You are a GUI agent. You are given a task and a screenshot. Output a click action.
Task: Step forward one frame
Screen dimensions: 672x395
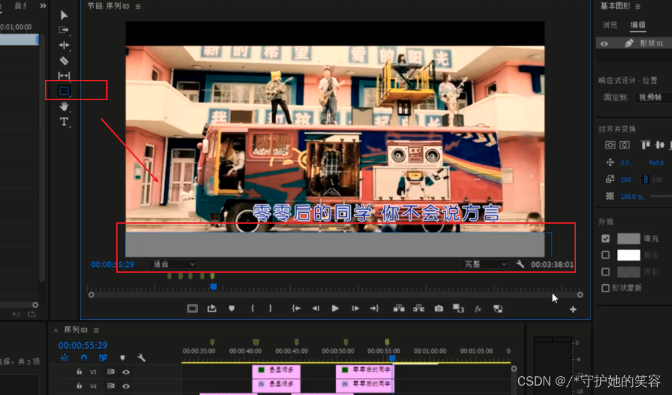tap(355, 308)
